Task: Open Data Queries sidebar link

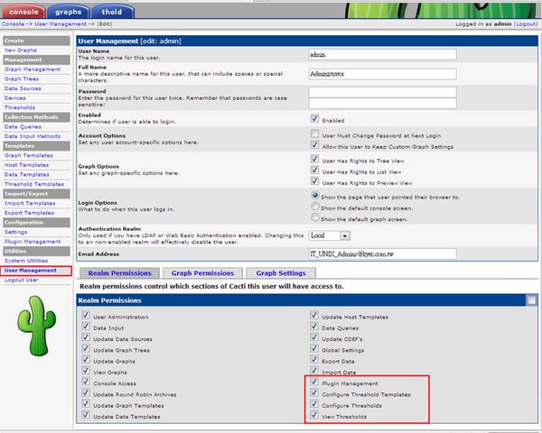Action: tap(23, 126)
